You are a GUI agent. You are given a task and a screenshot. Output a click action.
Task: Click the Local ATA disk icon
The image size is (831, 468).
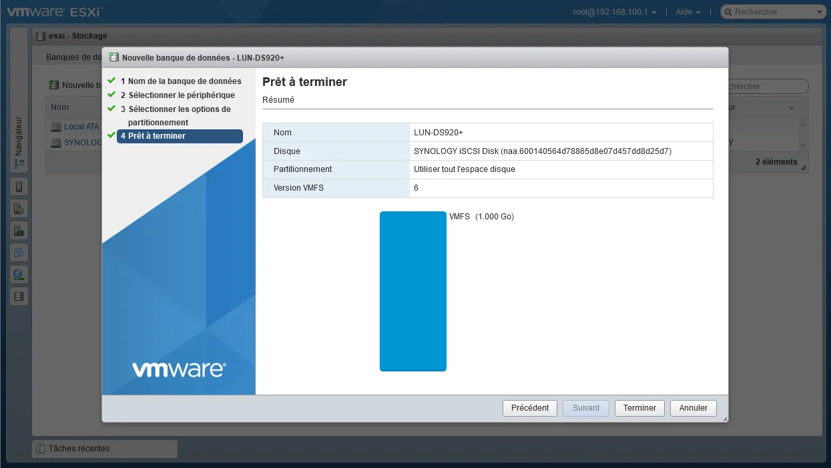(57, 127)
